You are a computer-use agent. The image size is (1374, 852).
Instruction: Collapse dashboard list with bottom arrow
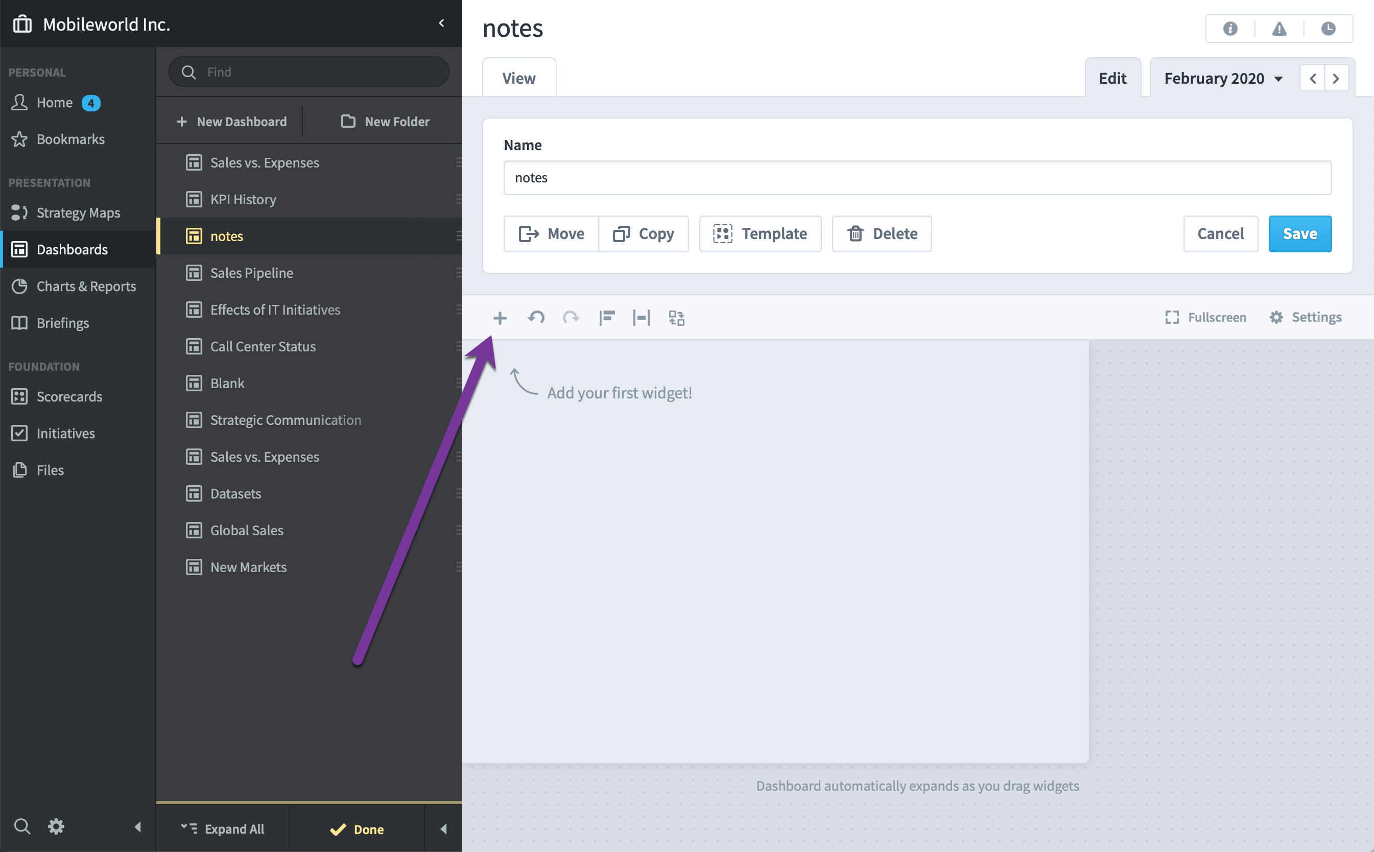(443, 829)
